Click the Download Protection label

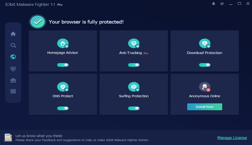[x=205, y=53]
